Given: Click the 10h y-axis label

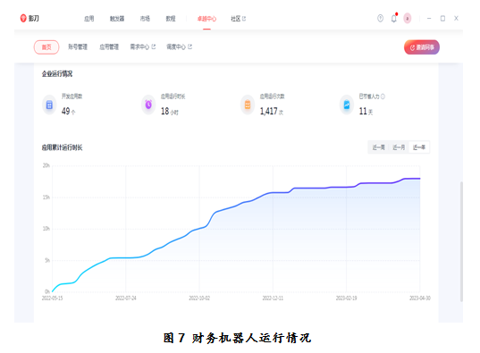Looking at the screenshot, I should pos(46,229).
